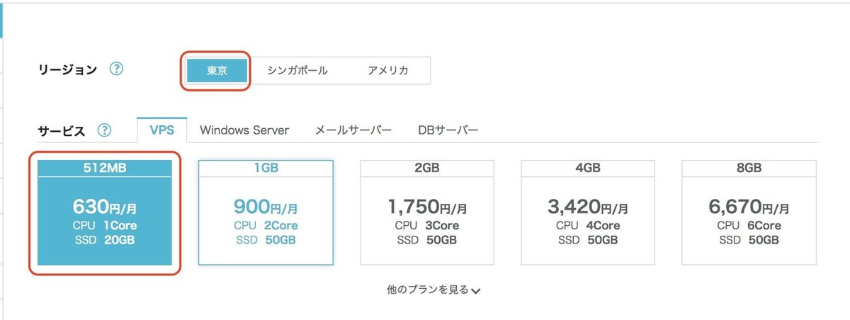Switch to the VPS tab
This screenshot has width=850, height=320.
(161, 130)
